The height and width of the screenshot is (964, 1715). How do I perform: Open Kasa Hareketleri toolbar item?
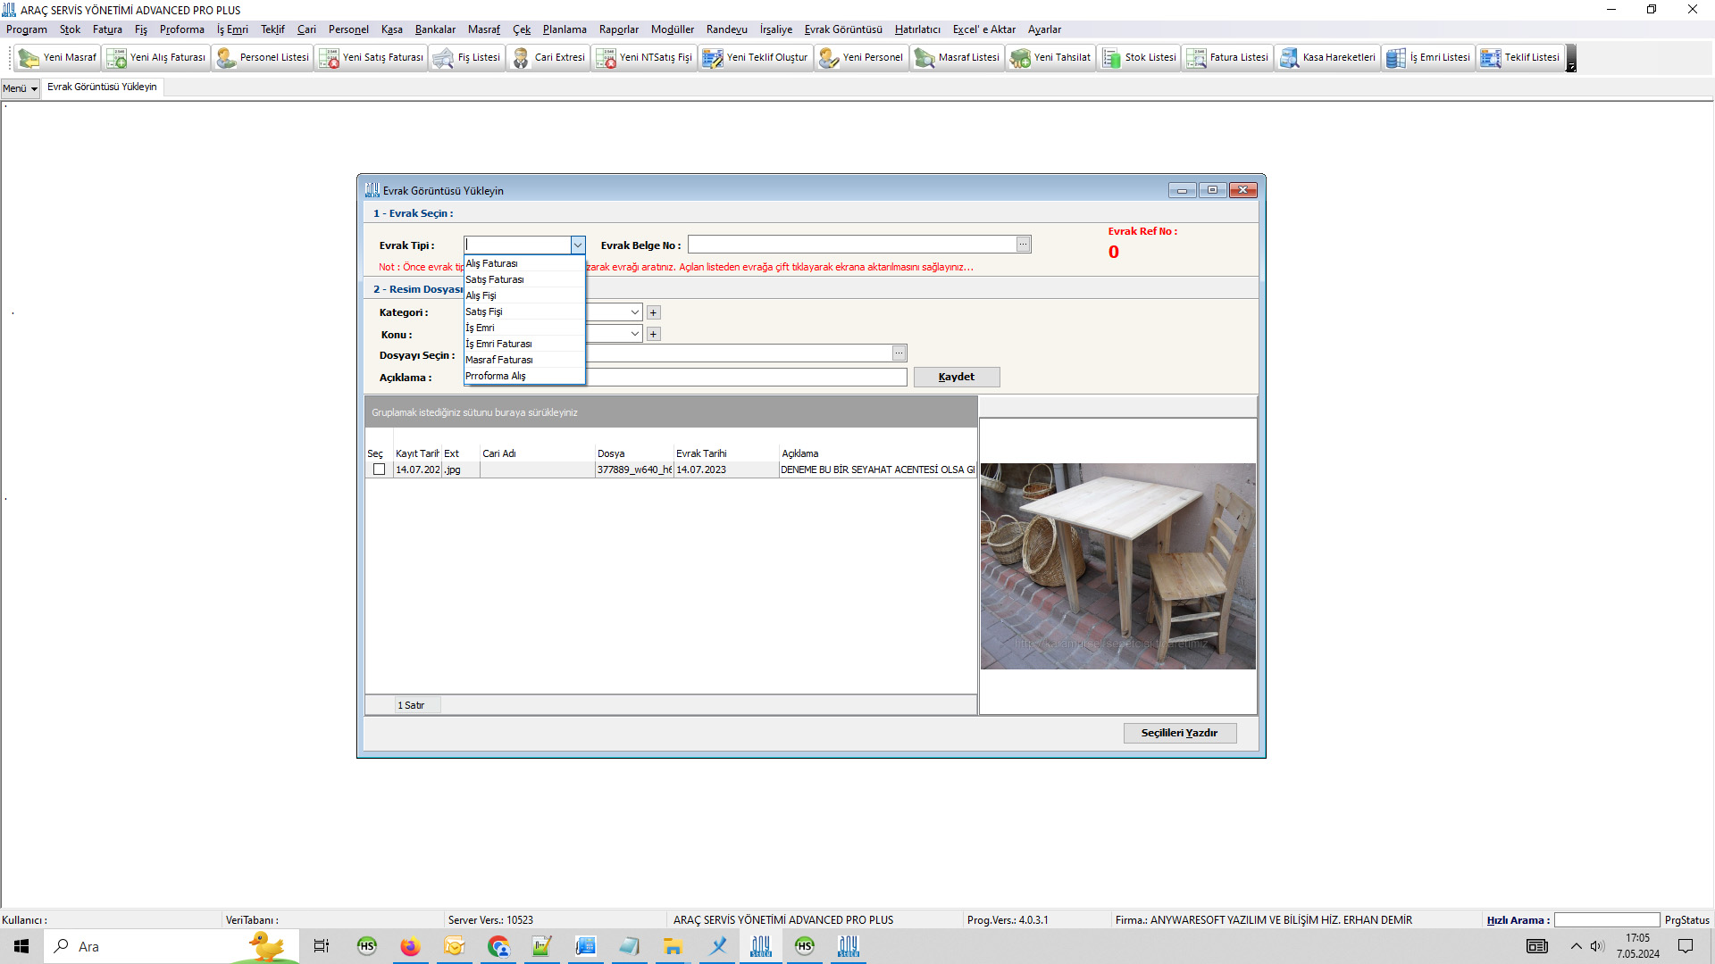point(1328,57)
